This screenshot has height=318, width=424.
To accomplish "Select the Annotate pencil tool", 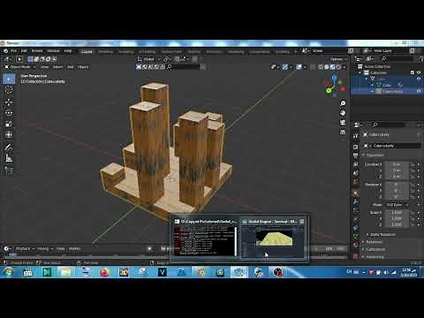I will 9,147.
